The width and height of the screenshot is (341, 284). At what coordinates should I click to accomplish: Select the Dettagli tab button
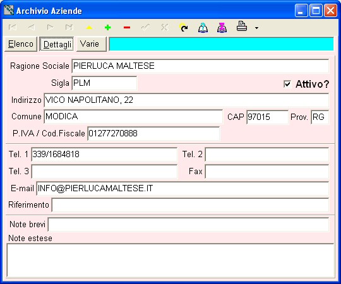pyautogui.click(x=57, y=44)
